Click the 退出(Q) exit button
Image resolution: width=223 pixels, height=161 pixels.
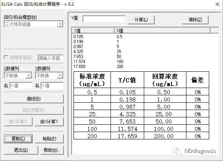point(21,150)
